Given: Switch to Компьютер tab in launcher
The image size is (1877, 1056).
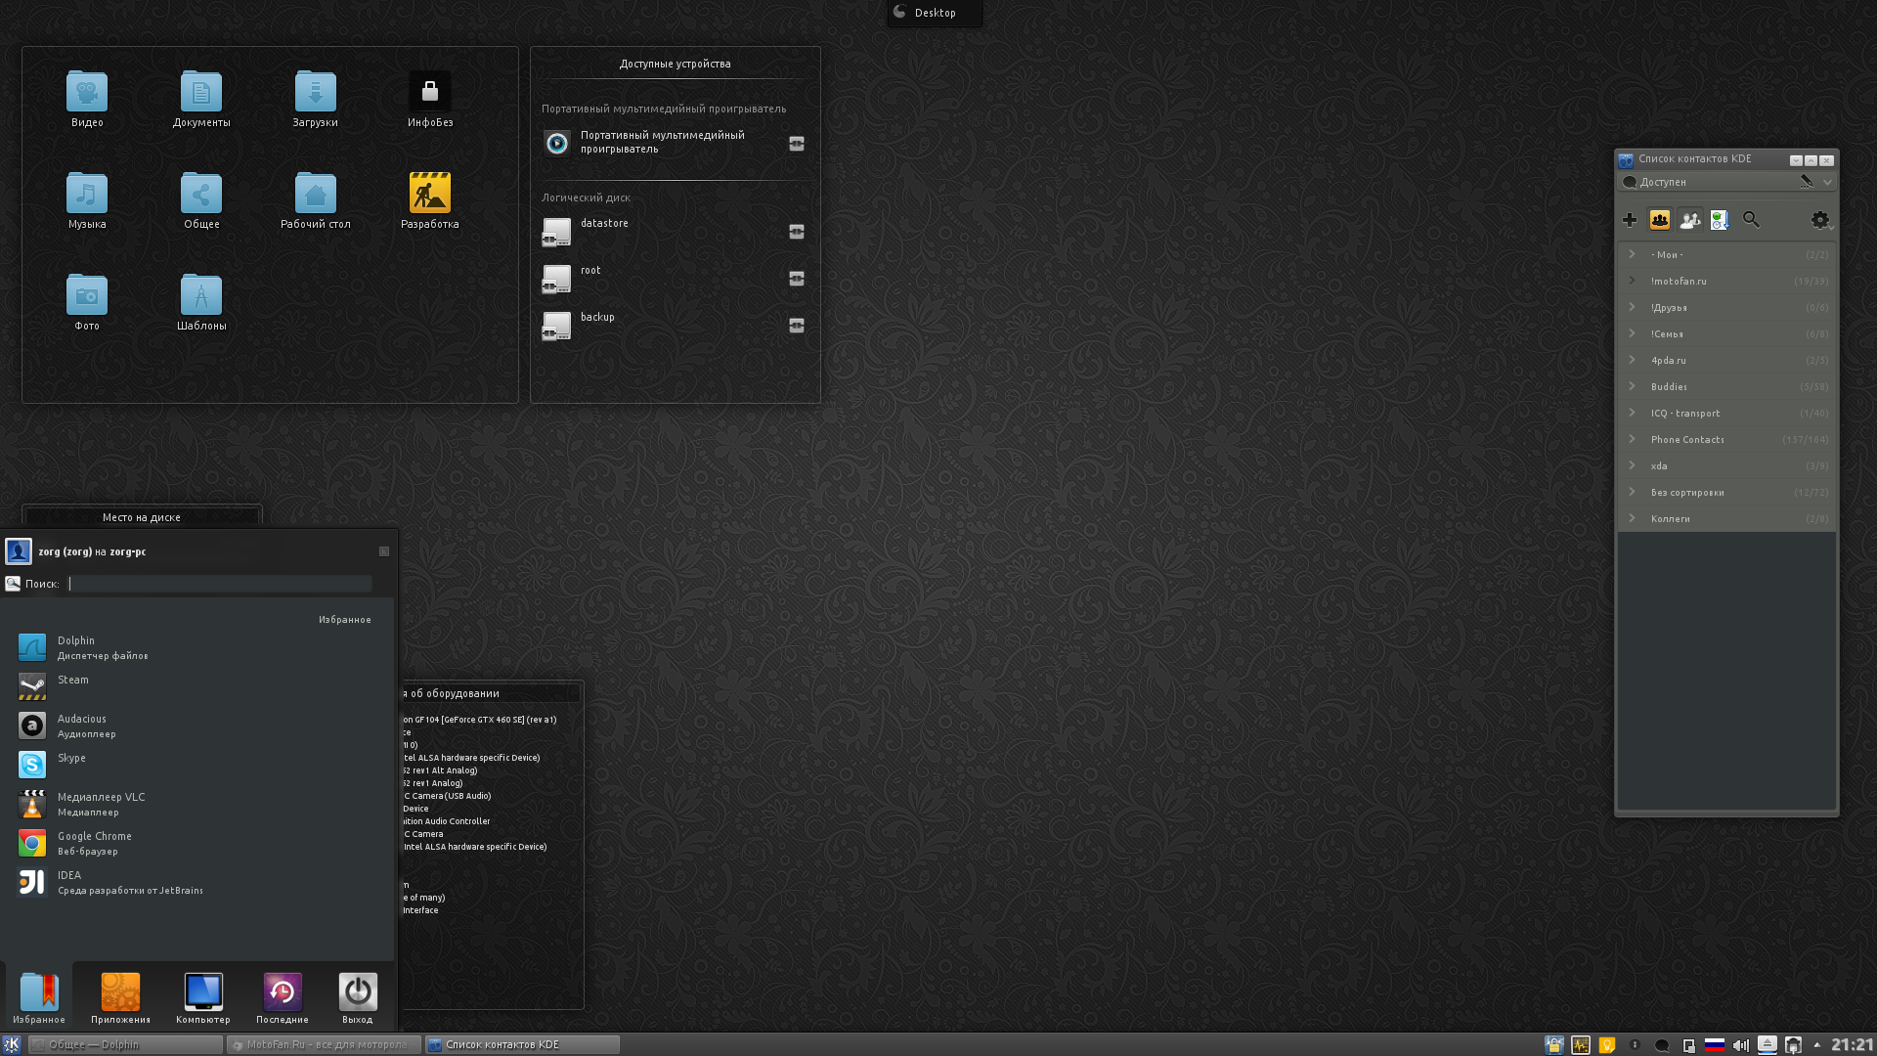Looking at the screenshot, I should pos(203,997).
